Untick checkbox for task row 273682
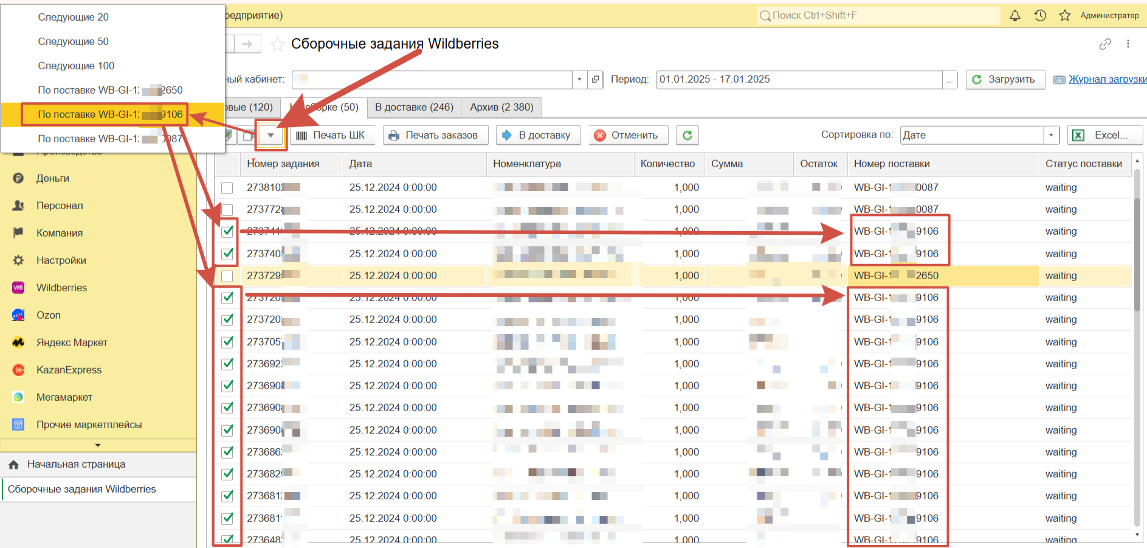The height and width of the screenshot is (548, 1147). (227, 474)
